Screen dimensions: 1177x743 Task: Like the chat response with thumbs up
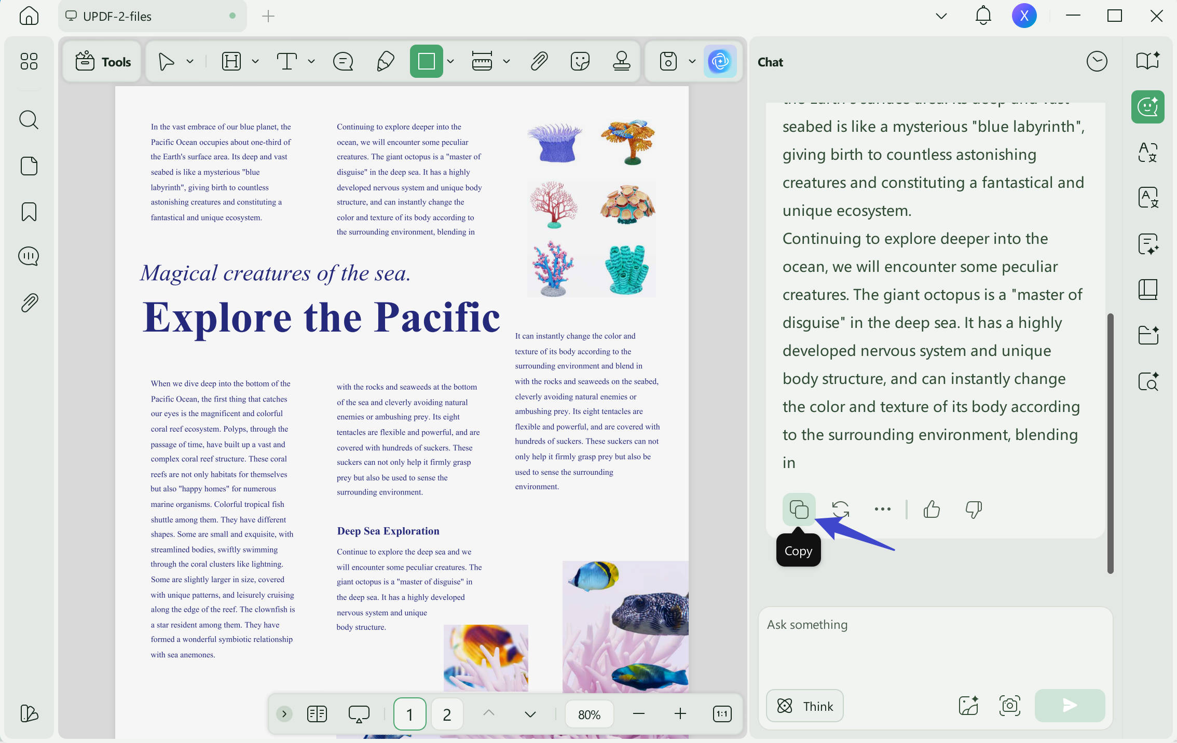[x=932, y=510]
